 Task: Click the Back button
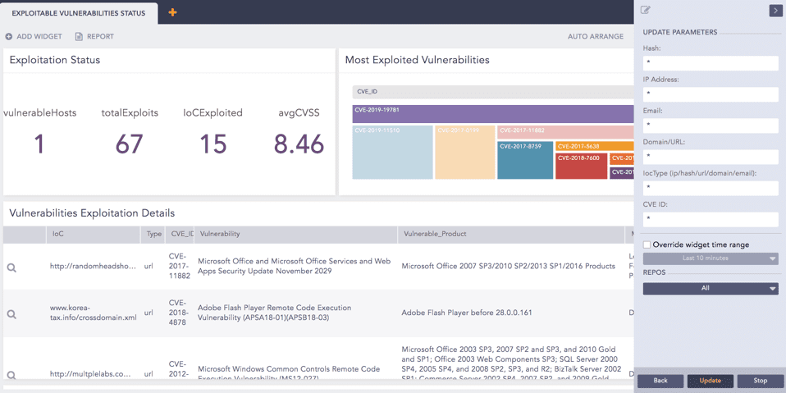click(660, 381)
